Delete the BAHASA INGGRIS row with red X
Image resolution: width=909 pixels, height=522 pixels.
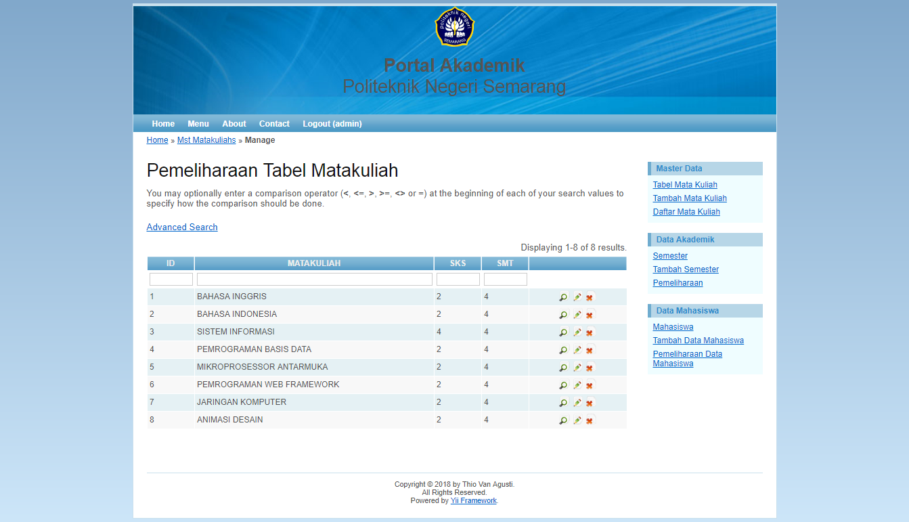tap(590, 297)
